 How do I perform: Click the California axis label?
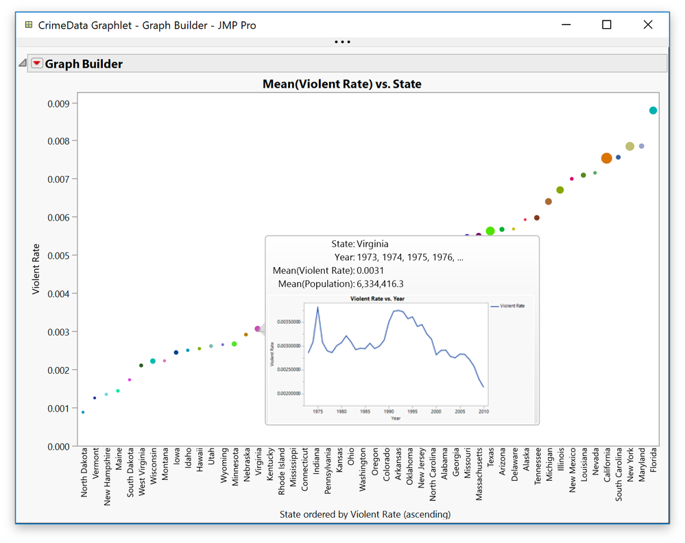point(607,465)
